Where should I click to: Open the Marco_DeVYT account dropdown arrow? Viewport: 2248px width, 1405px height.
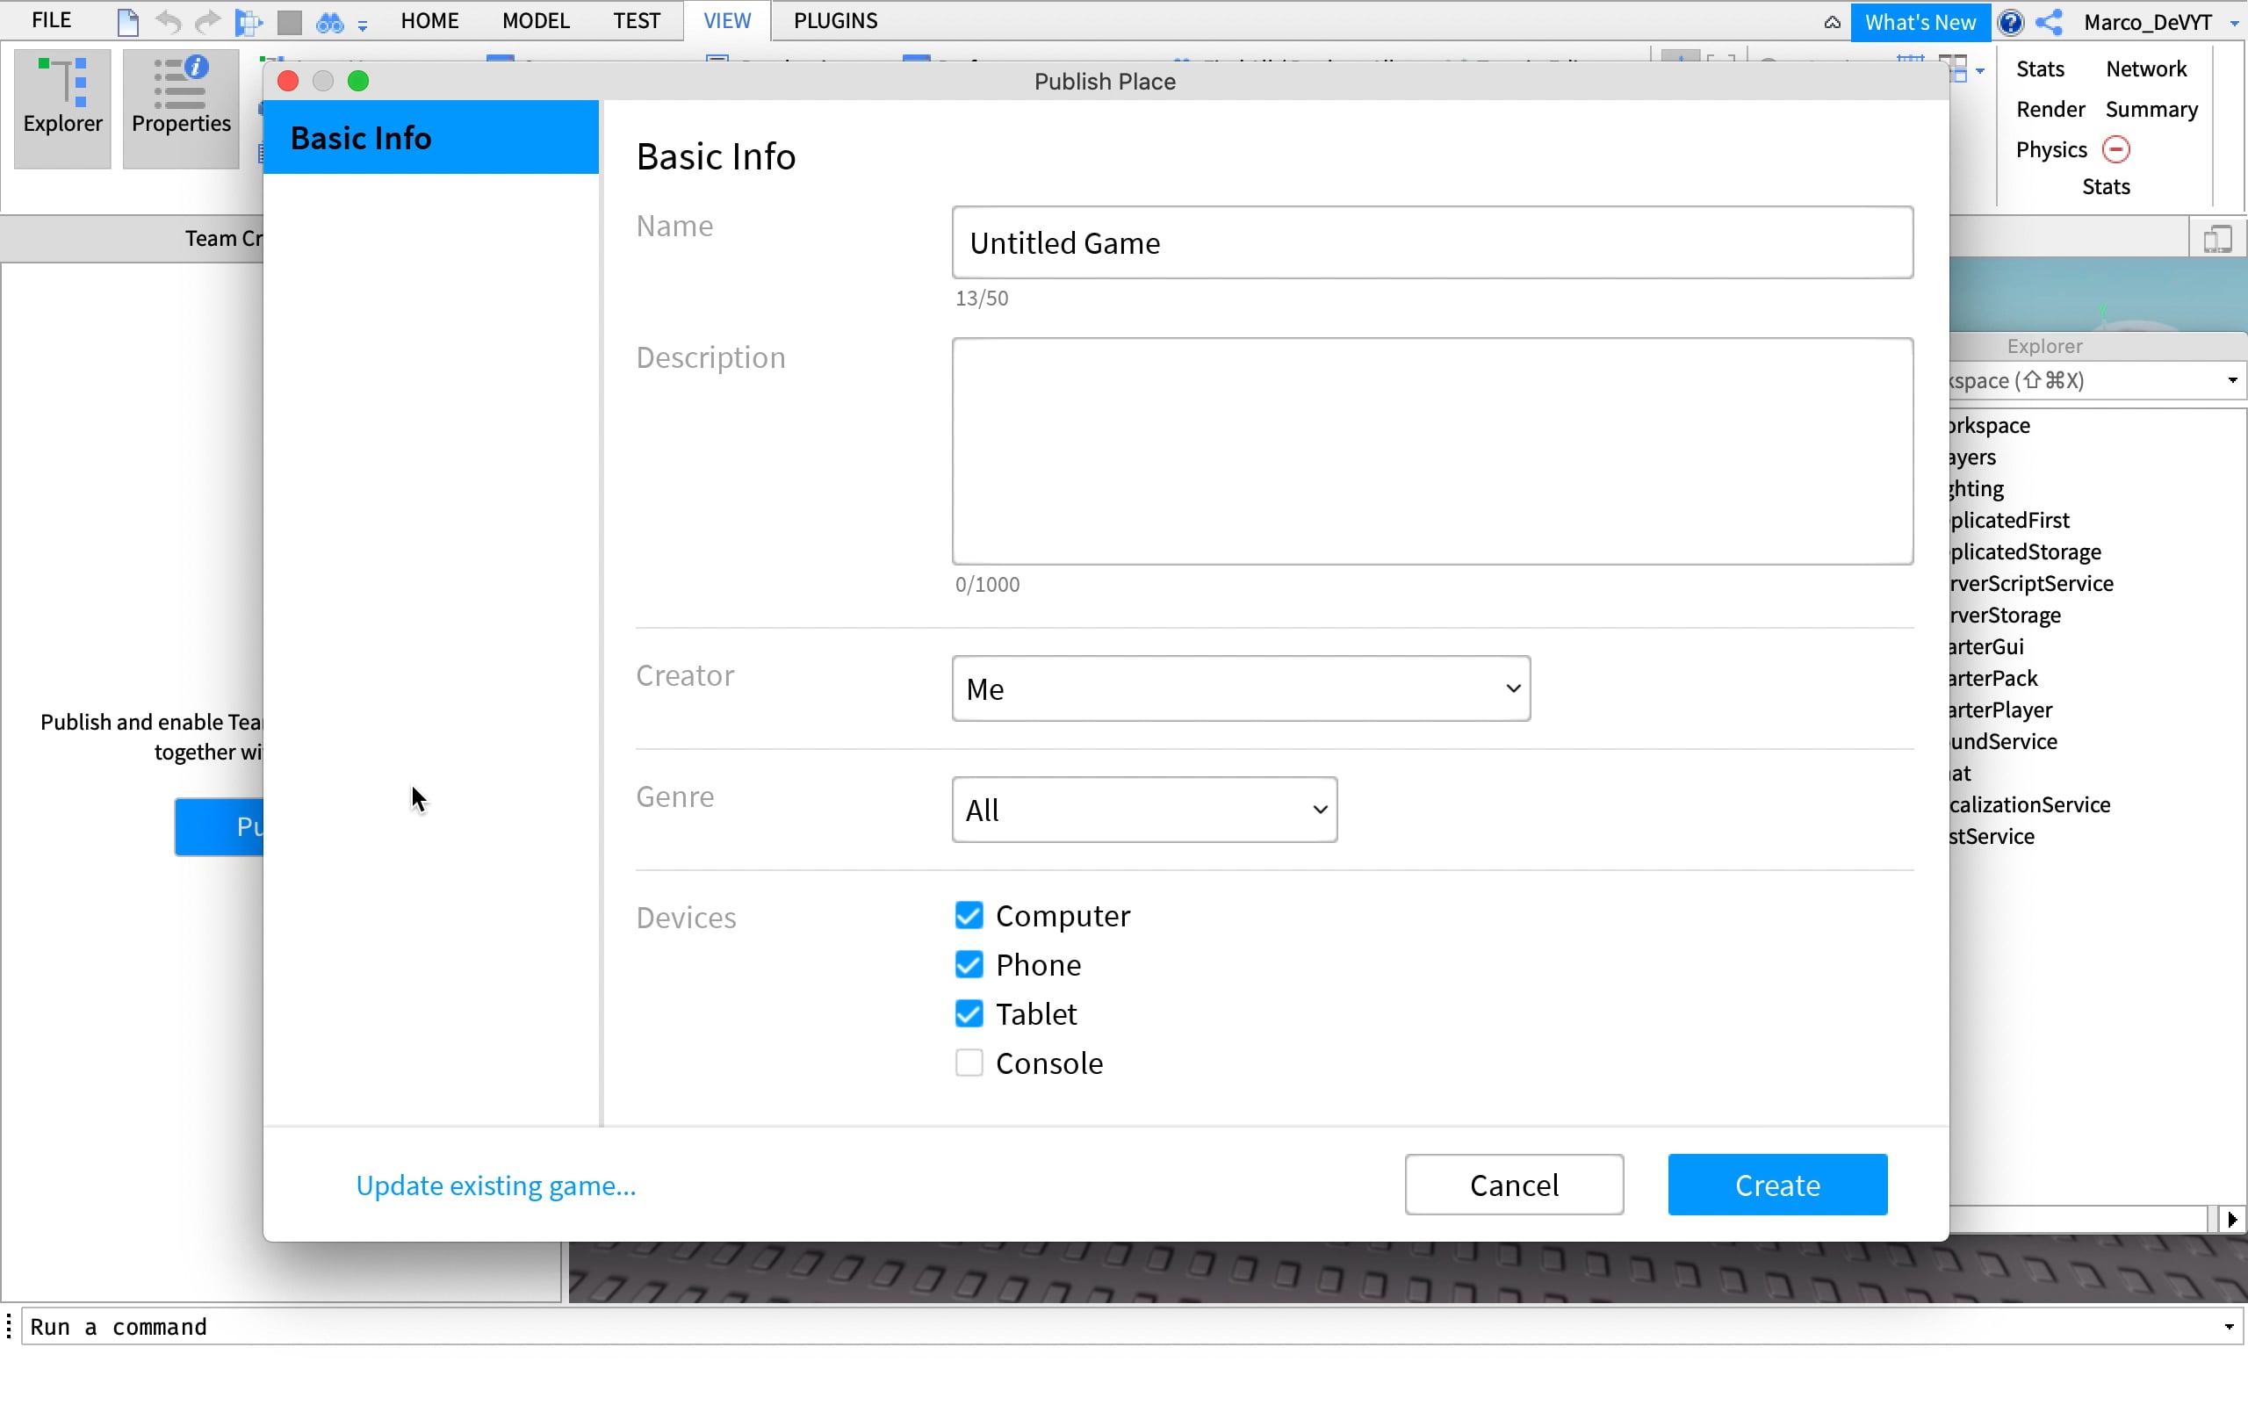click(x=2234, y=22)
